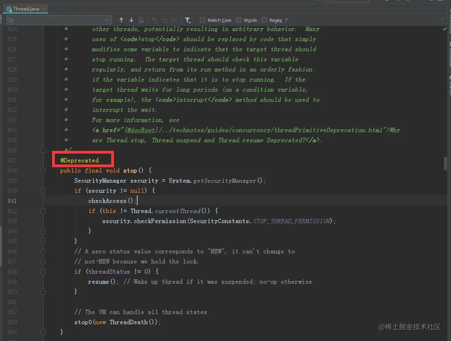The image size is (451, 341).
Task: Click the @Deprecated annotation
Action: [80, 160]
